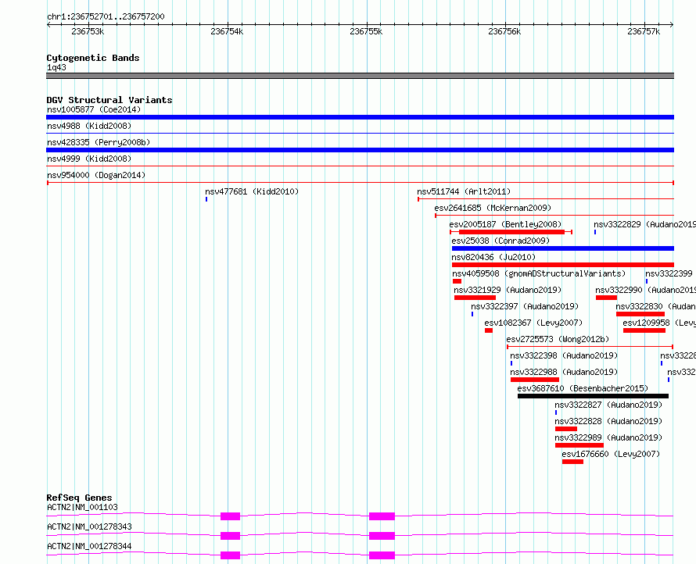Click the Cytogenetic Bands track title
696x564 pixels.
(x=93, y=58)
